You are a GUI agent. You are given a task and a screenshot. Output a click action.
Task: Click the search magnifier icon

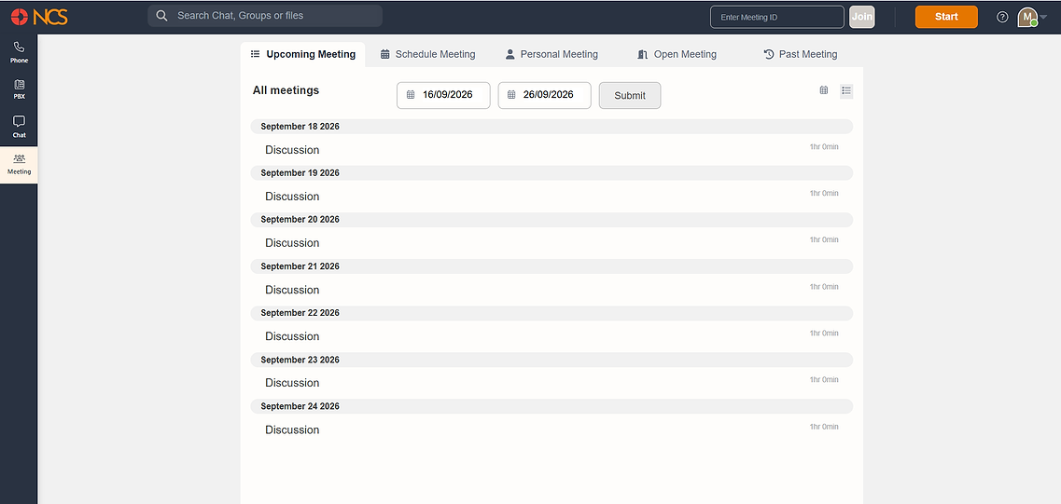point(161,16)
